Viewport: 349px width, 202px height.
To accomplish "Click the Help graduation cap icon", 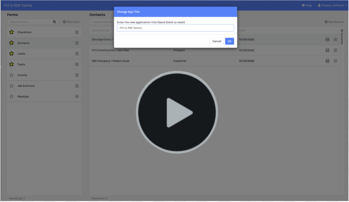I will coord(303,5).
